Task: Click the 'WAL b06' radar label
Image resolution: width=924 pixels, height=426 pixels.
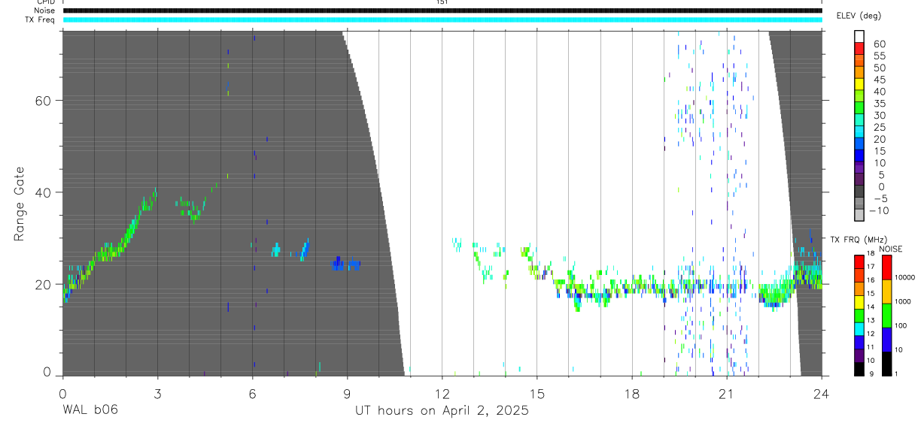Action: pyautogui.click(x=90, y=410)
